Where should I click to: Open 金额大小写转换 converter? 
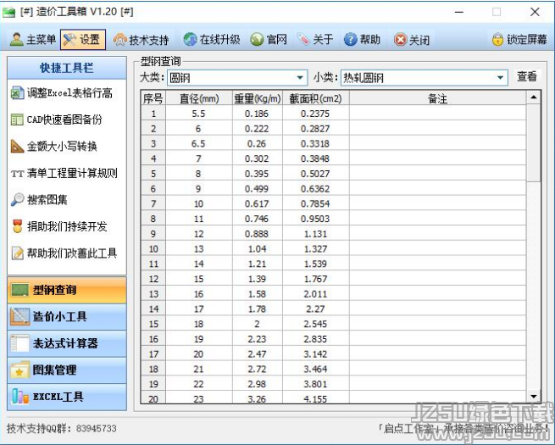pos(53,146)
